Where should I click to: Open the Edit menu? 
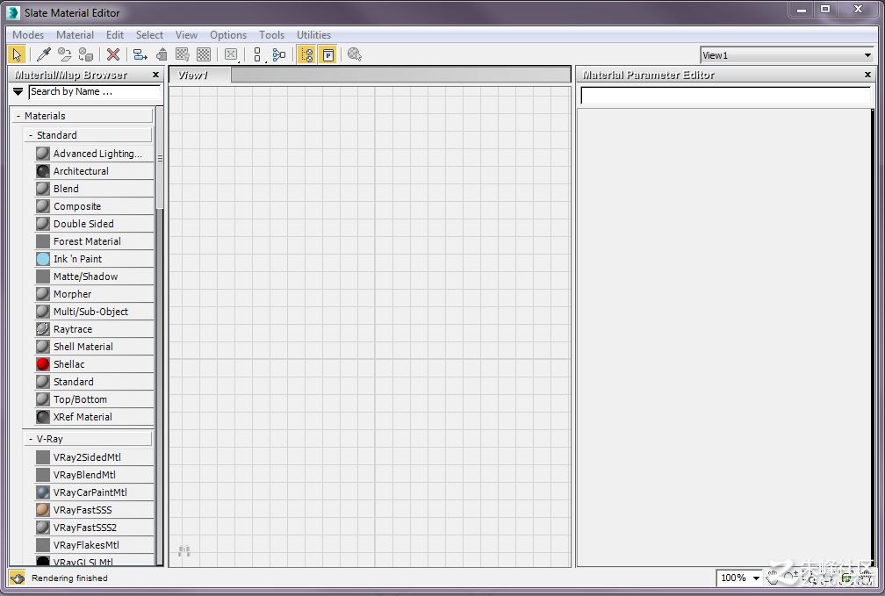click(115, 35)
